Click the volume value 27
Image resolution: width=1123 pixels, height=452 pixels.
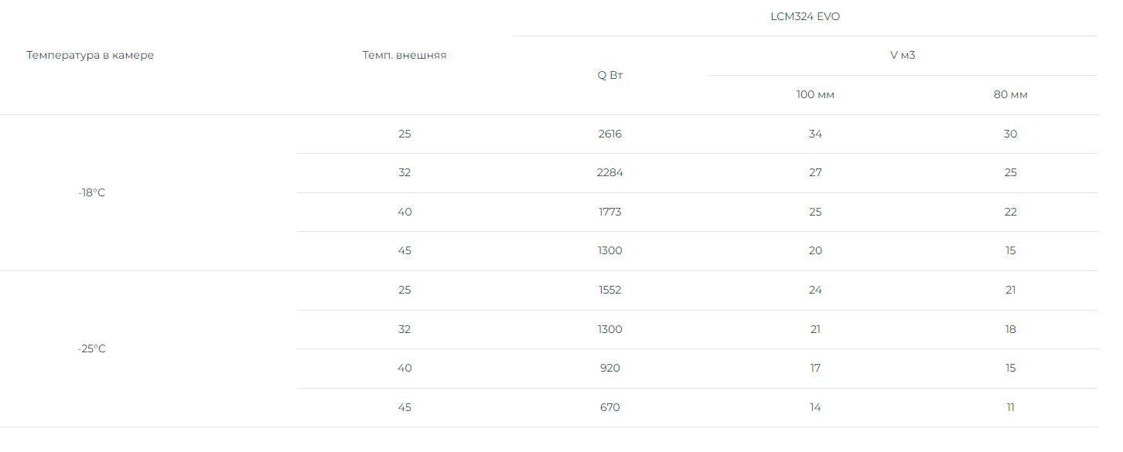[815, 173]
